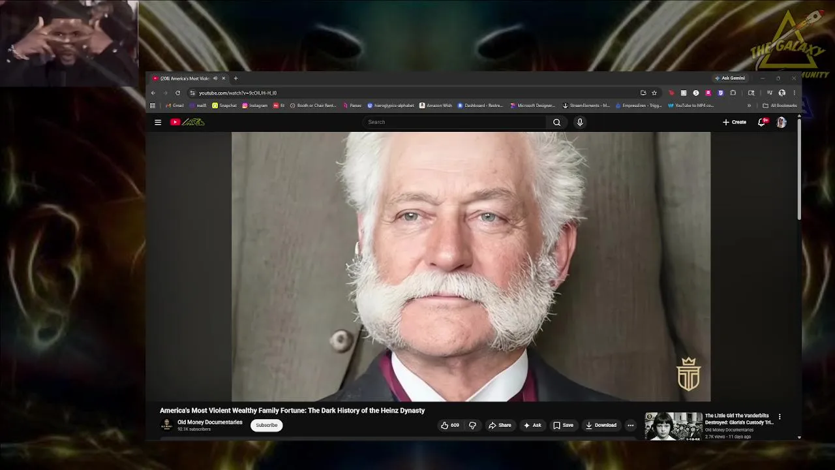This screenshot has width=835, height=470.
Task: Open Microsoft Designer bookmark
Action: 533,105
